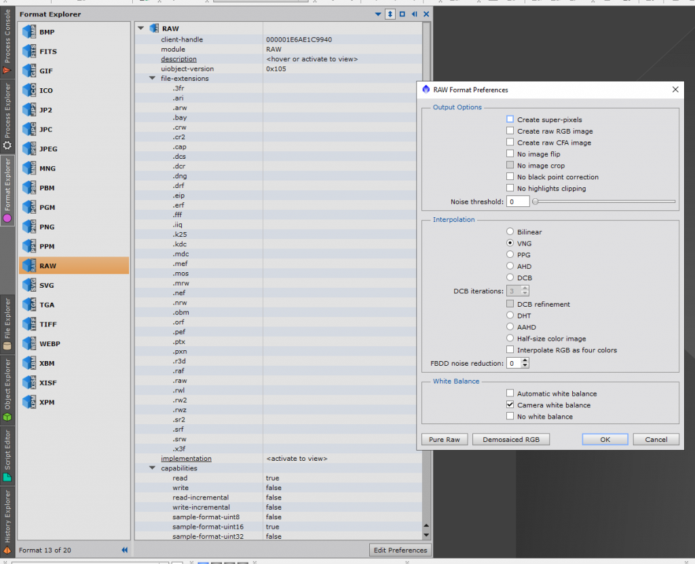This screenshot has height=564, width=695.
Task: Click the Noise threshold slider handle
Action: pos(535,202)
